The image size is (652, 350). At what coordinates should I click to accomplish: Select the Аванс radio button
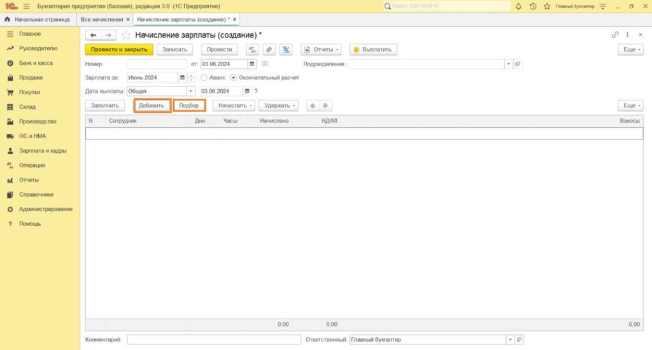[x=204, y=78]
